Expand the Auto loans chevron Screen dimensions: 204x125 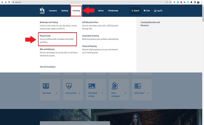(x=57, y=93)
